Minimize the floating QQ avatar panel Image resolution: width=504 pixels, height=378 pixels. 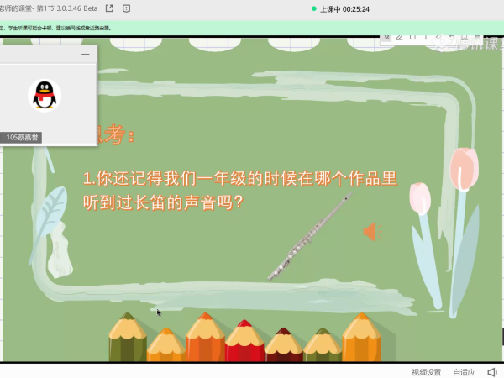85,55
